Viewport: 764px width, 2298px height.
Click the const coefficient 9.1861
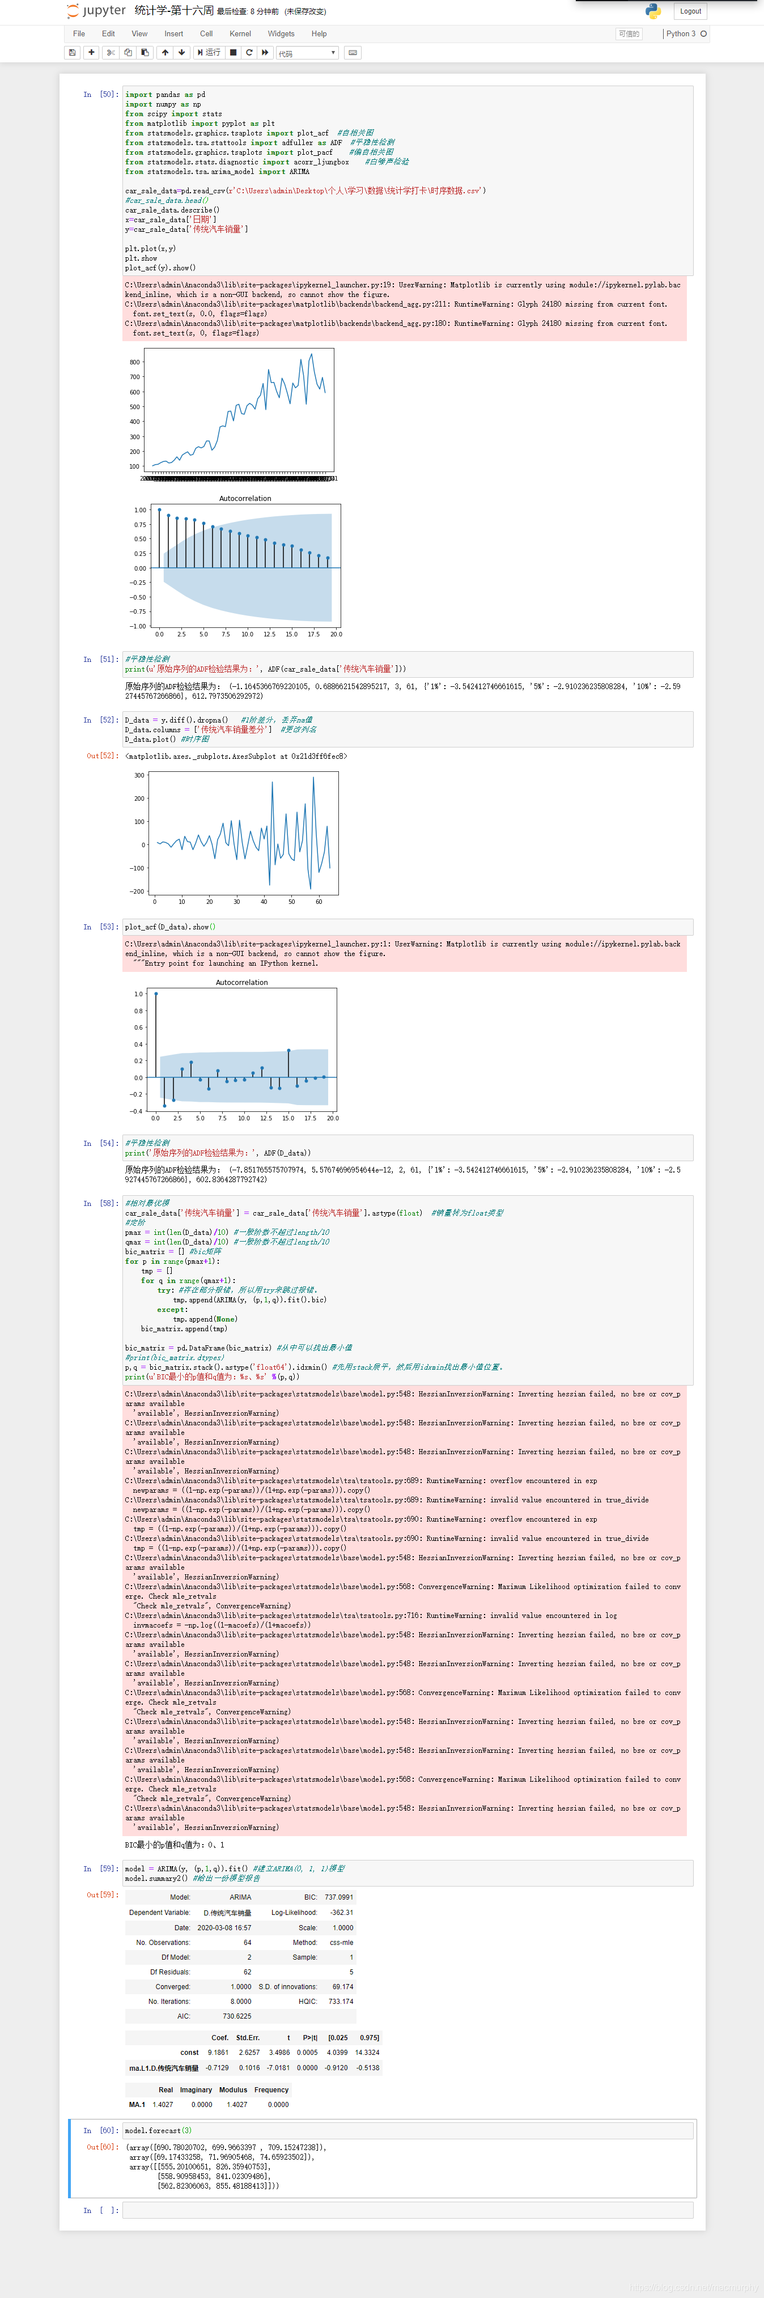(x=218, y=2052)
